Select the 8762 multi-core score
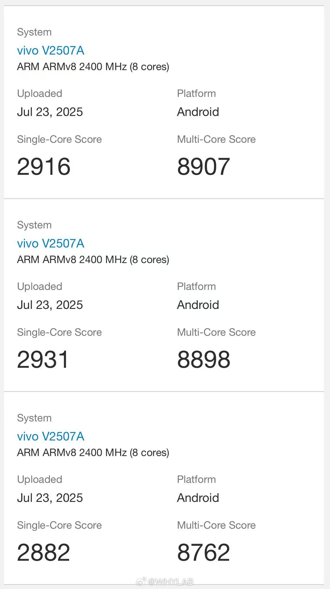The width and height of the screenshot is (330, 589). pyautogui.click(x=203, y=552)
